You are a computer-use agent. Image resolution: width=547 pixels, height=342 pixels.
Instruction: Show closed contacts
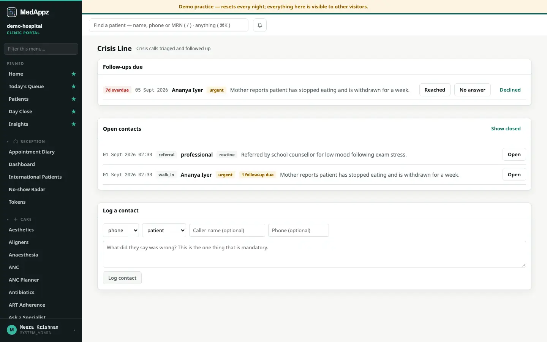(x=506, y=129)
